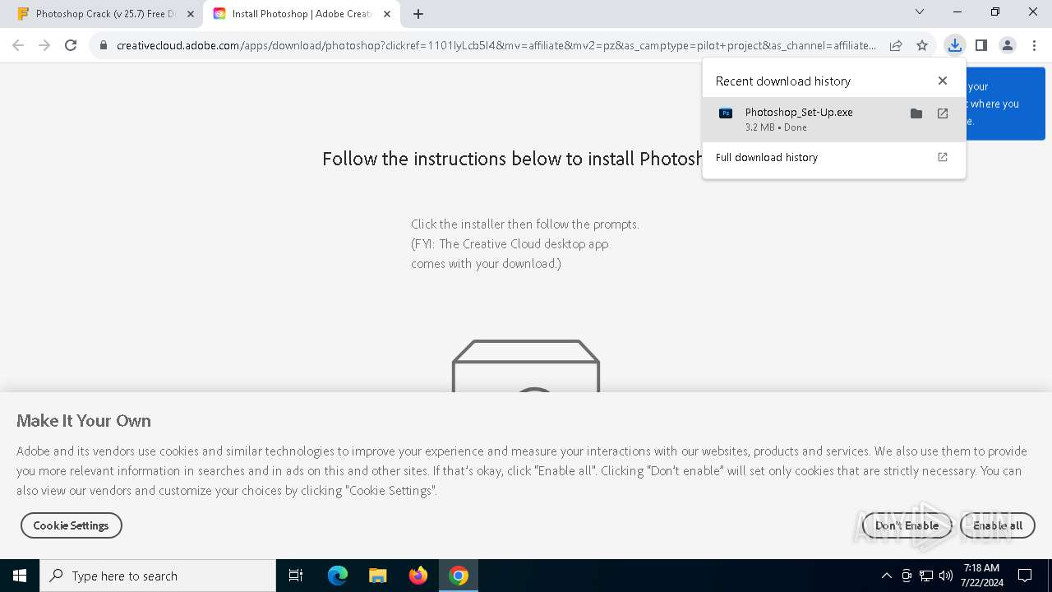Open a new browser tab
The width and height of the screenshot is (1052, 592).
pos(418,14)
